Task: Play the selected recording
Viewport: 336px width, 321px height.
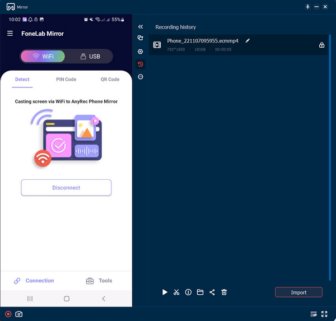Action: pyautogui.click(x=165, y=292)
